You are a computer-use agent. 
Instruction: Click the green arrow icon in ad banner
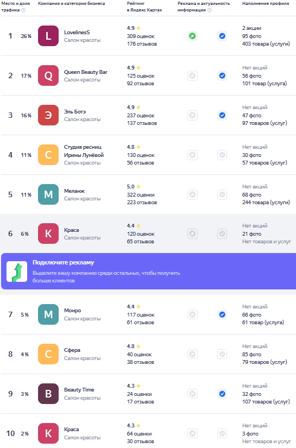pos(17,272)
